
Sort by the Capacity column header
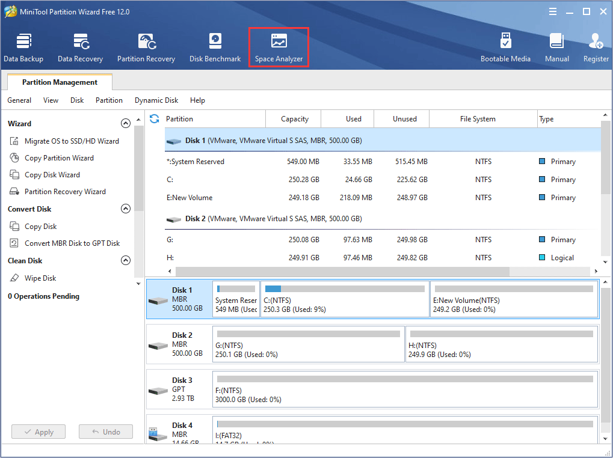click(295, 118)
